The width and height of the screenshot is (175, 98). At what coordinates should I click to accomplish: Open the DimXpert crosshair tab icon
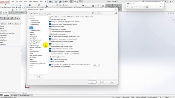click(x=8, y=18)
